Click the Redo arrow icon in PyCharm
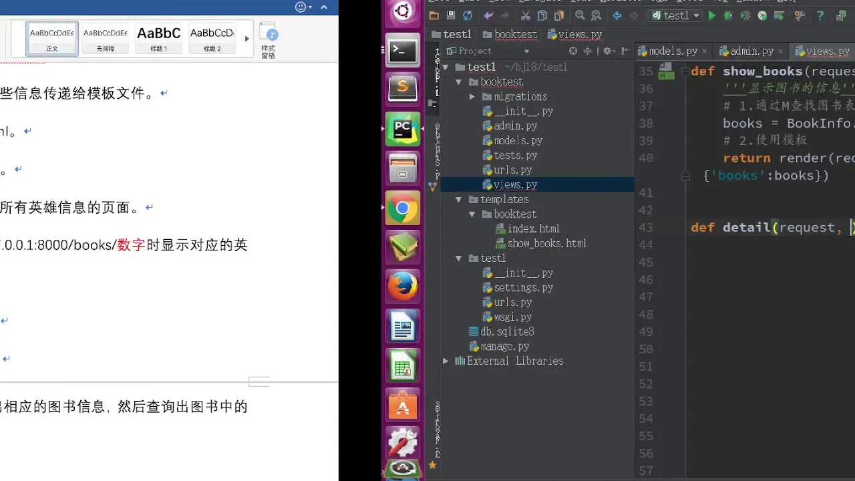 (x=505, y=15)
